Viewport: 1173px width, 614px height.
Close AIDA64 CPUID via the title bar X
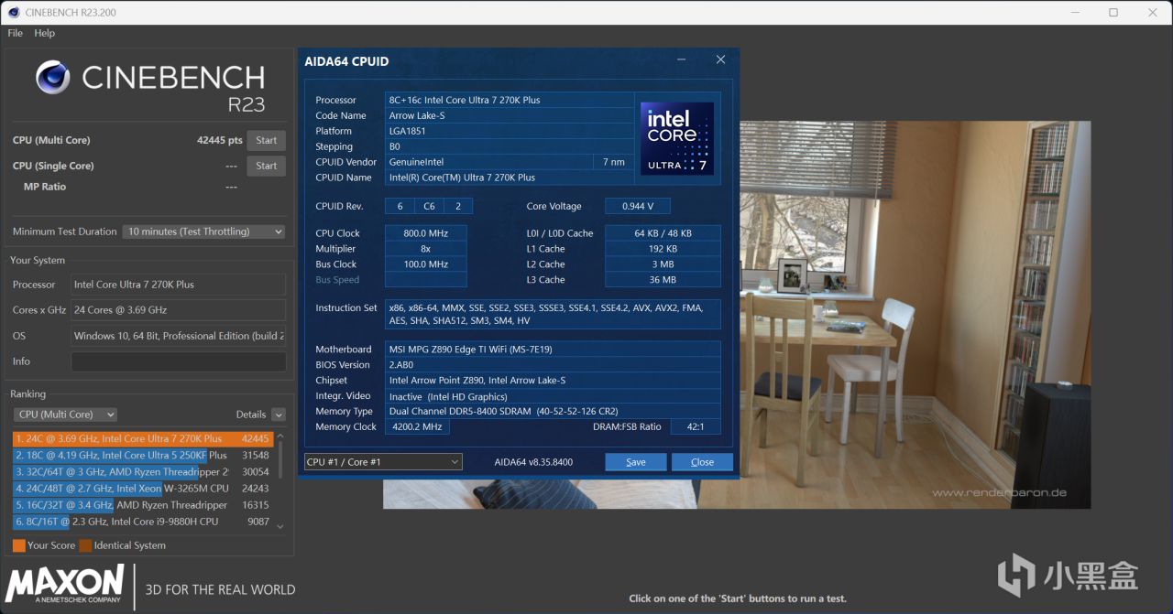click(720, 60)
